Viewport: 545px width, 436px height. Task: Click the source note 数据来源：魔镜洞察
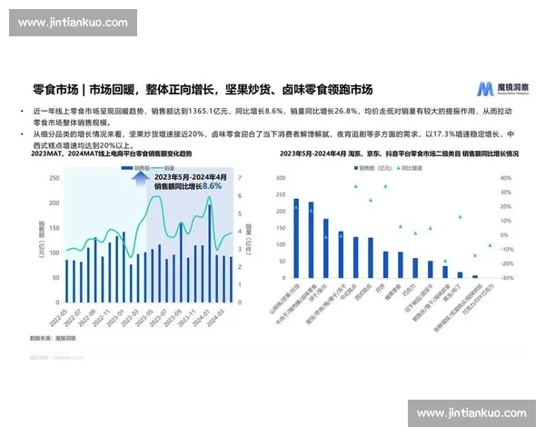click(54, 338)
